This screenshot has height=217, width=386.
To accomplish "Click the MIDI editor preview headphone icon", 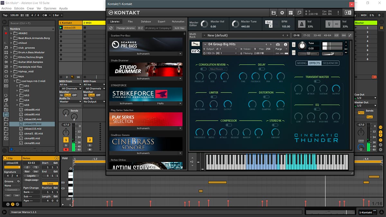I will tap(71, 168).
